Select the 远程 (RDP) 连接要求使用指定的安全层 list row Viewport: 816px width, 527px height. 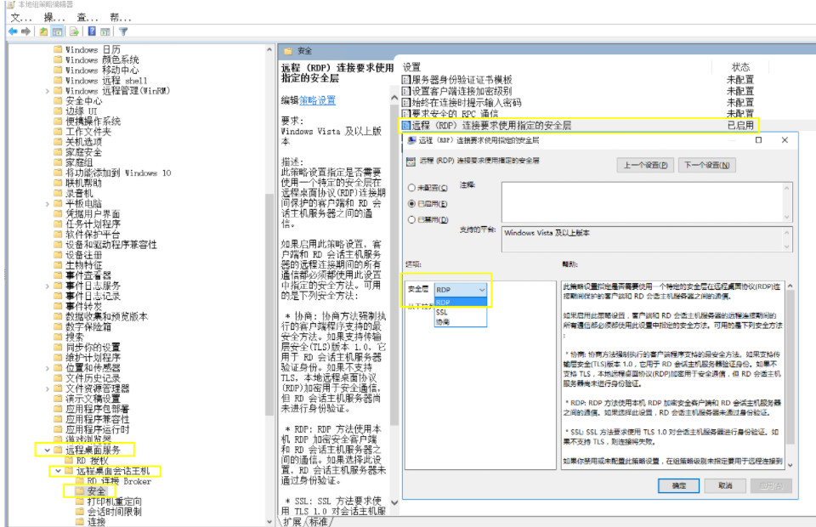point(579,125)
